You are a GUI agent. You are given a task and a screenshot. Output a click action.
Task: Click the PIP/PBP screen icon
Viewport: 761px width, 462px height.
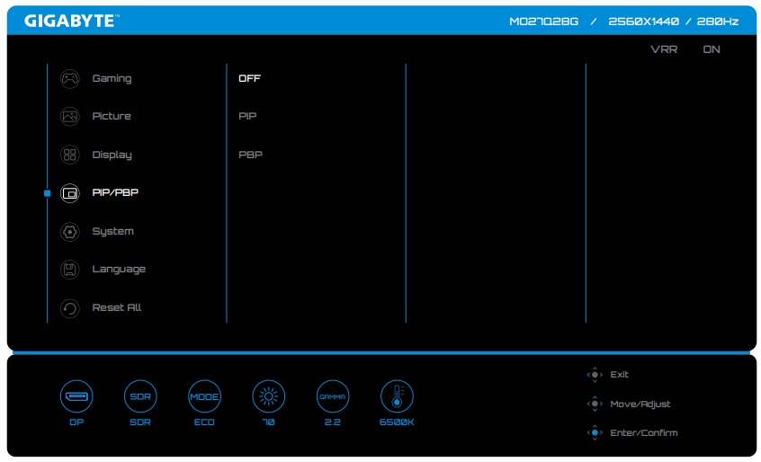click(x=70, y=193)
